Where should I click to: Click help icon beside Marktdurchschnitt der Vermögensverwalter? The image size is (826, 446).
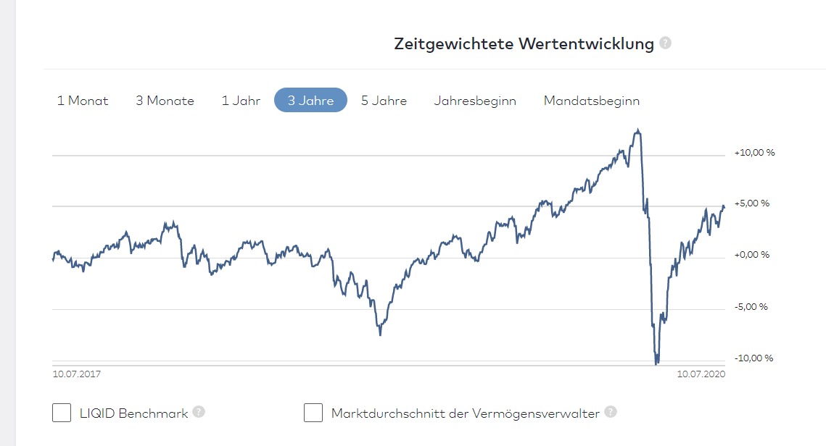click(x=611, y=412)
